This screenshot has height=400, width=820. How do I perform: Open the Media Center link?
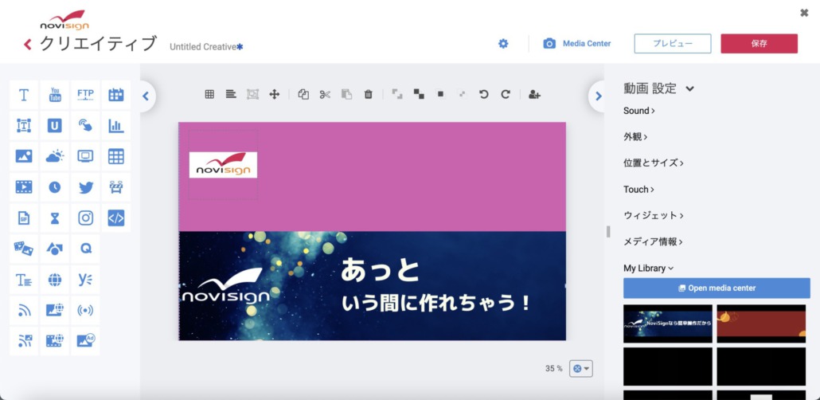[x=577, y=44]
